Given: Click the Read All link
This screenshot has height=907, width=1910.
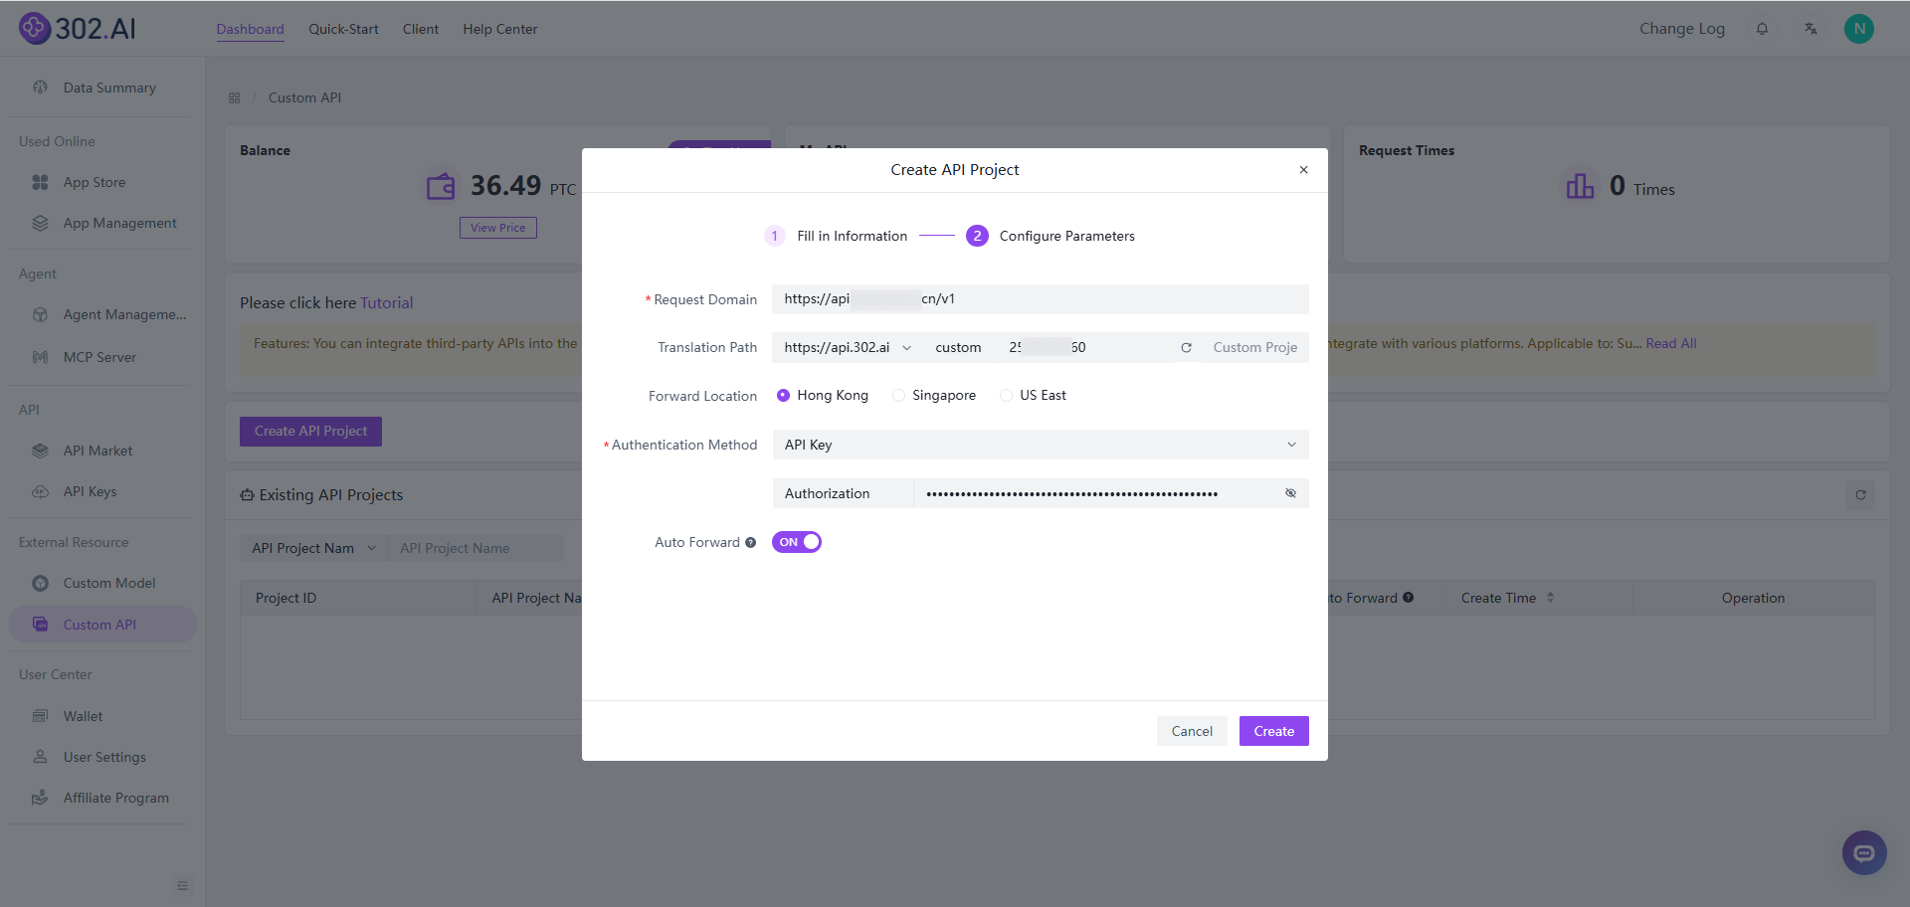Looking at the screenshot, I should (1671, 343).
